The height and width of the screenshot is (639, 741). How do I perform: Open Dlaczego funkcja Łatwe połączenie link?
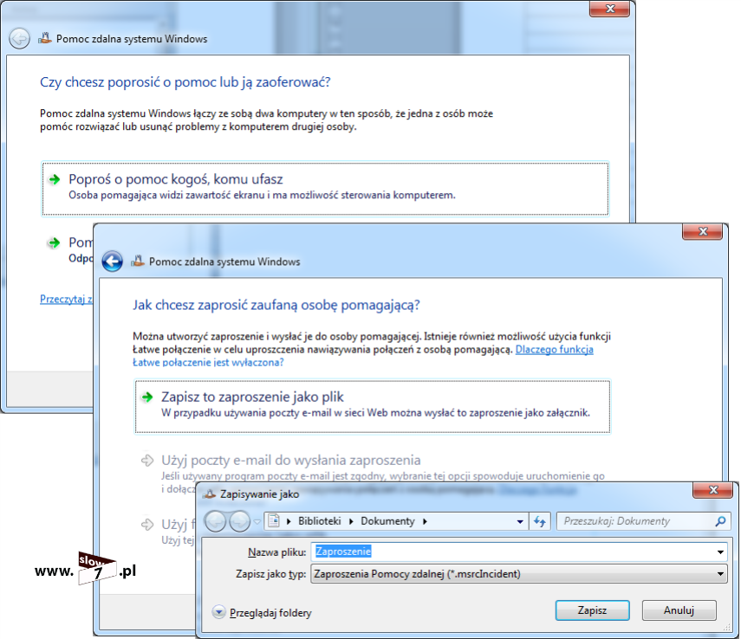click(x=554, y=350)
